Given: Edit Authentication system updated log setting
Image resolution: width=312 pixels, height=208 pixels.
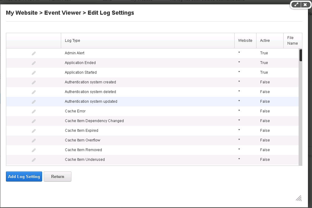Looking at the screenshot, I should (34, 102).
